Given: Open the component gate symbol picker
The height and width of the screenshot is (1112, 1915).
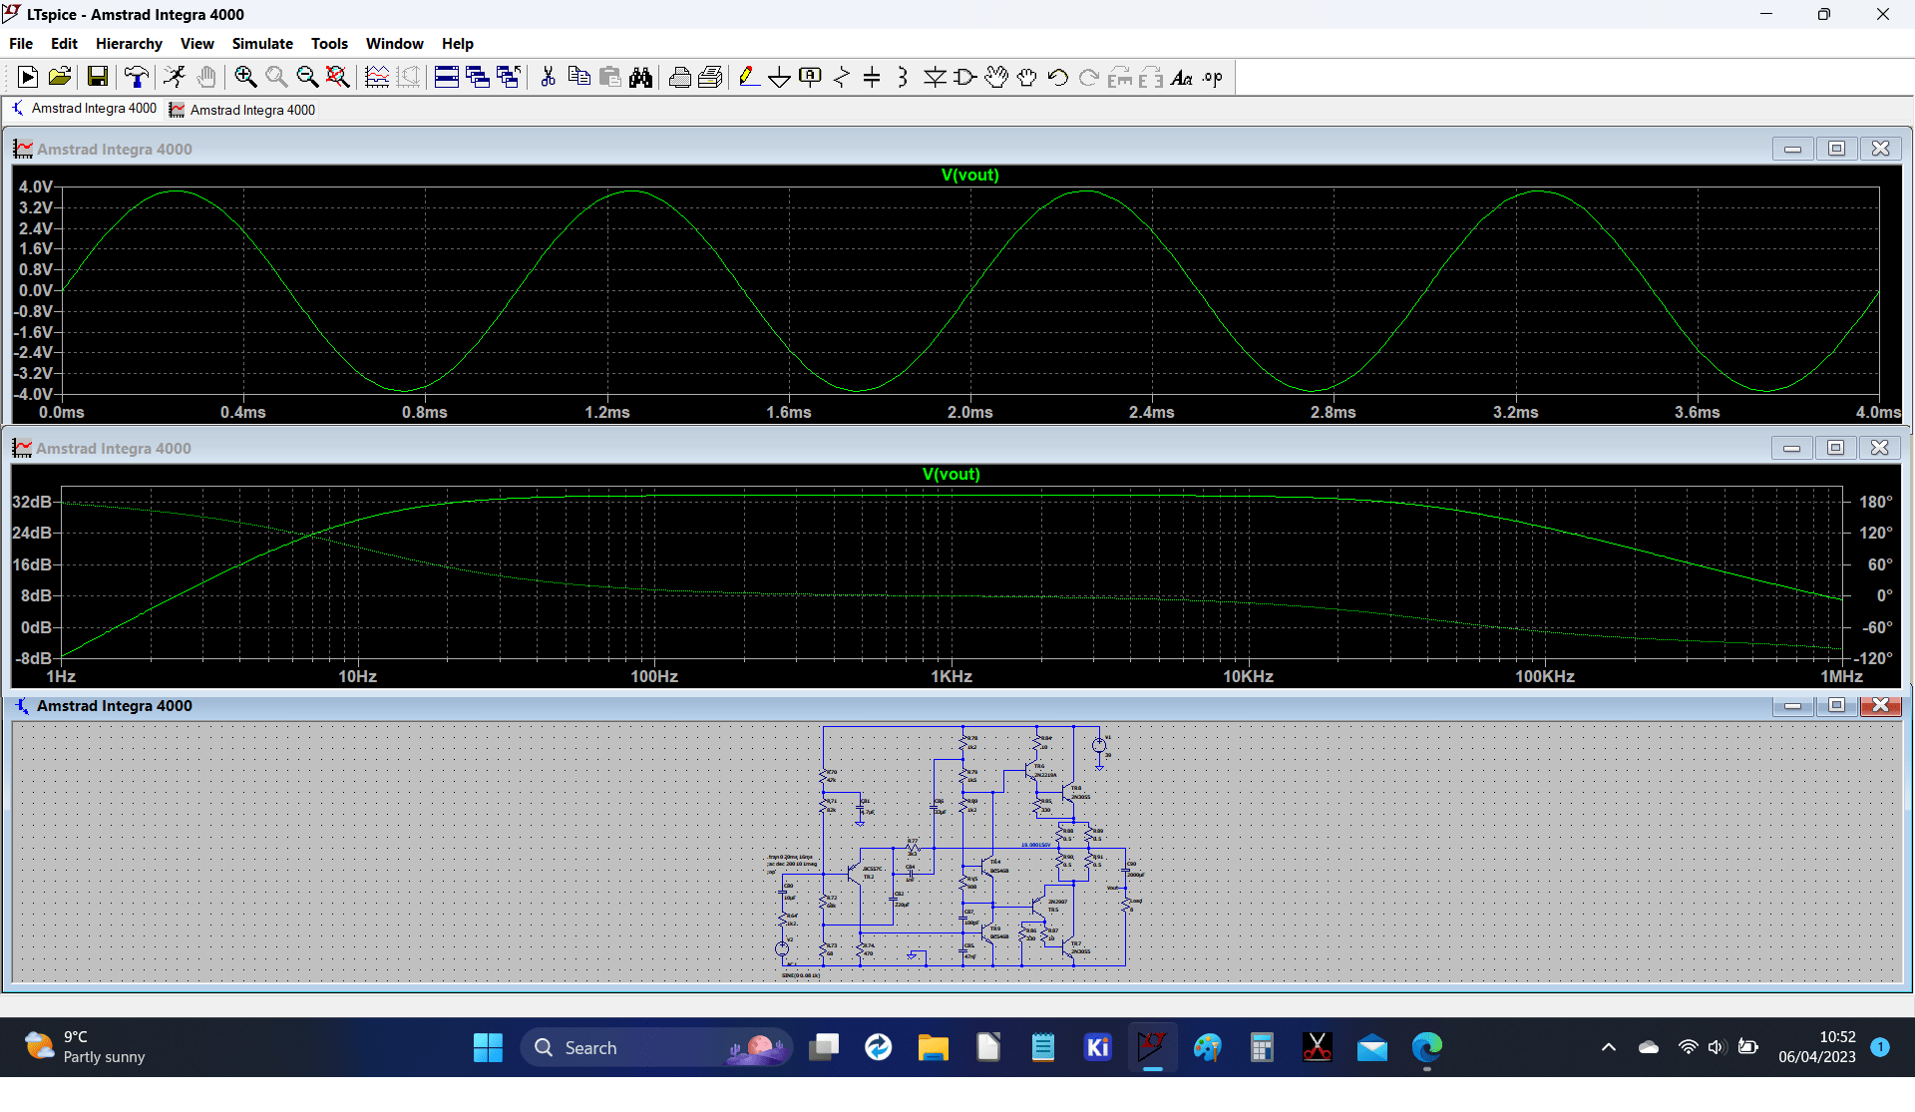Looking at the screenshot, I should point(965,77).
